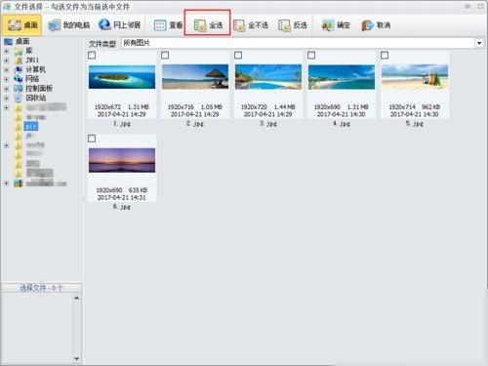Select the purple sunset thumbnail 6.jpg
This screenshot has height=366, width=488.
click(x=122, y=160)
